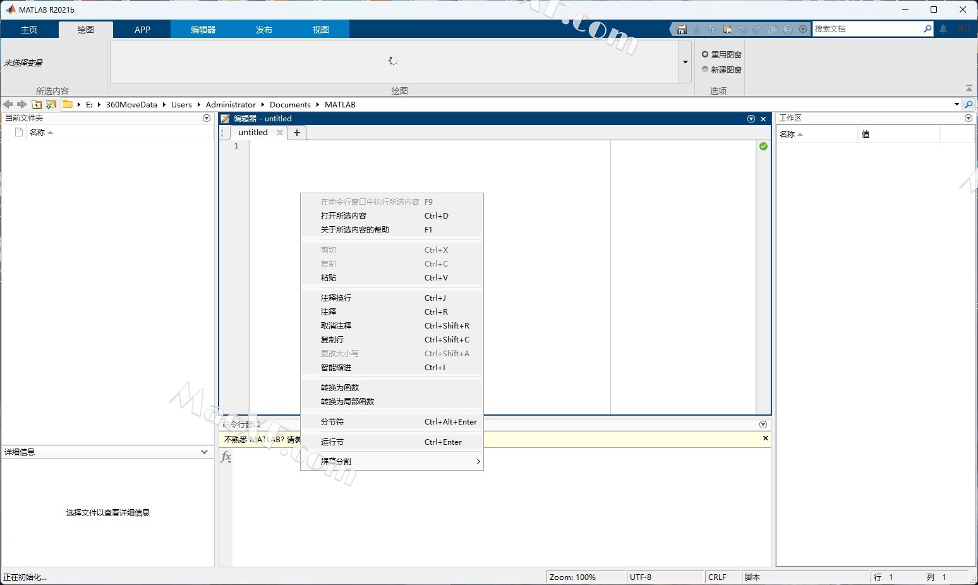Click the Paste clipboard icon in top toolbar
Screen dimensions: 978x585
(727, 29)
